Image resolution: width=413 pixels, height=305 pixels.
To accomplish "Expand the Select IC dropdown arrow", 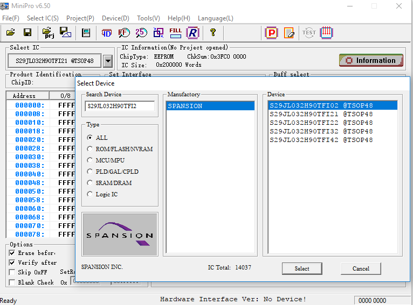I will 108,61.
